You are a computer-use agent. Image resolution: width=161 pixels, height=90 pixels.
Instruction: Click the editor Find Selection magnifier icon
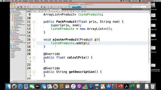(50, 11)
